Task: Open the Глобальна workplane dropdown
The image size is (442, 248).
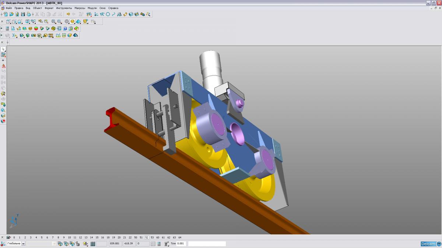Action: 23,244
